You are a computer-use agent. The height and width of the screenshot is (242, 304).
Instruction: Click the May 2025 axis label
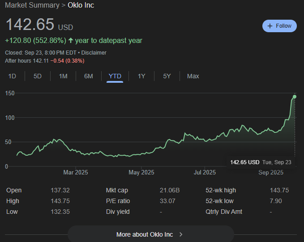141,173
